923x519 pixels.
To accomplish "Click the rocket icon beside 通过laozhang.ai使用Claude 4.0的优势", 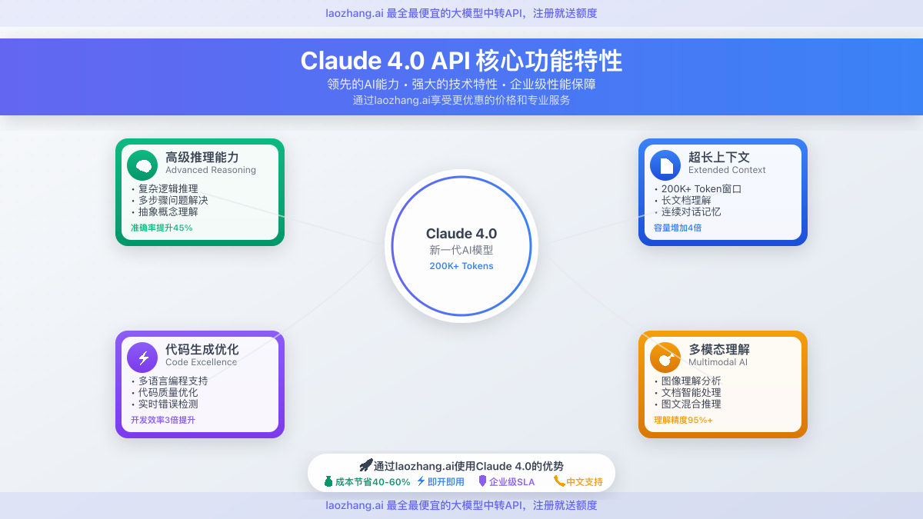I will coord(366,465).
